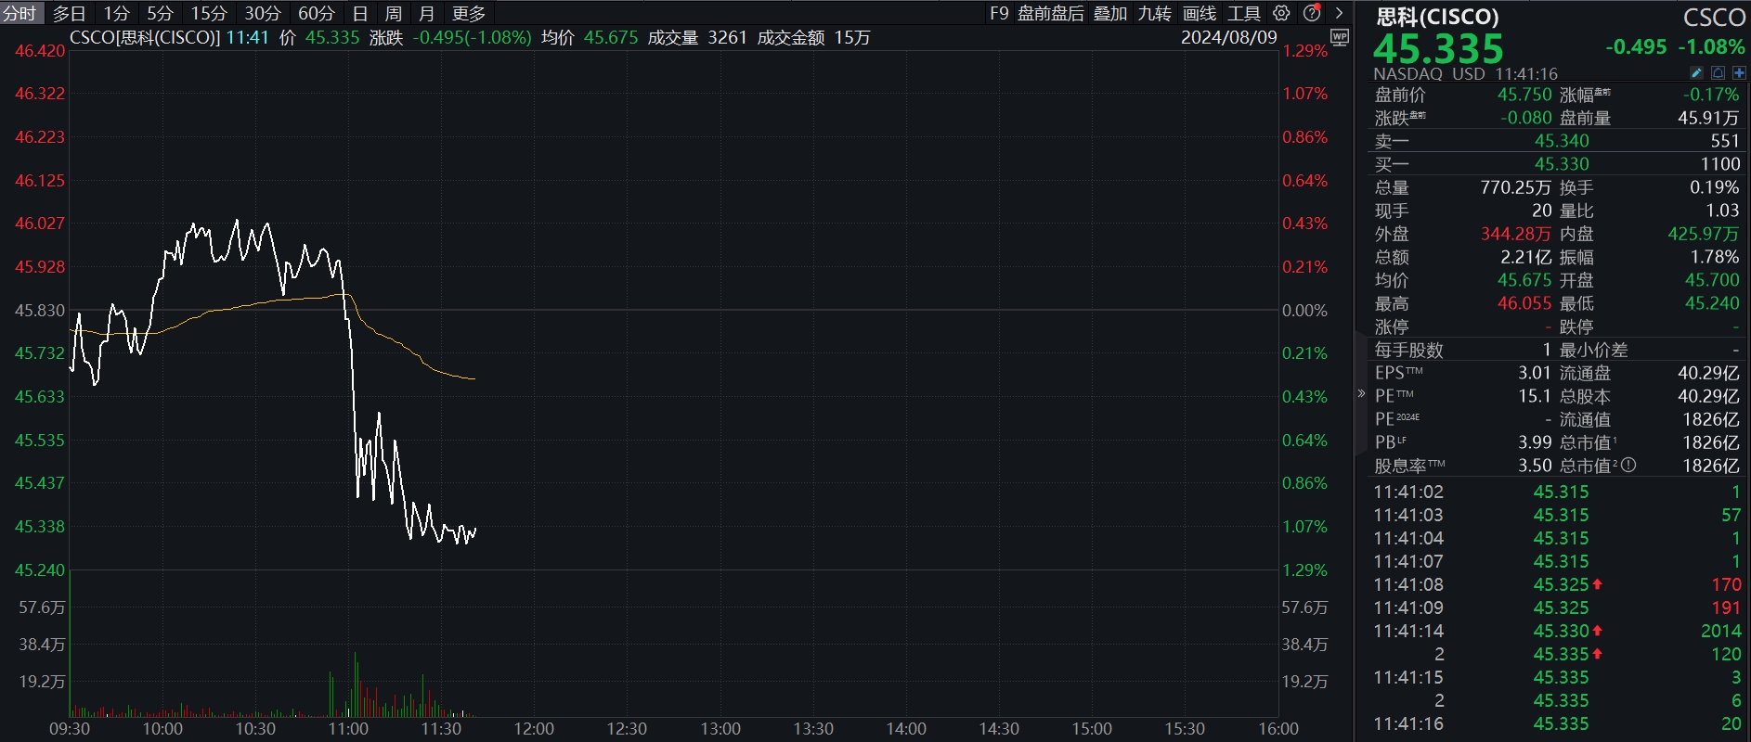Viewport: 1751px width, 742px height.
Task: Switch to 多日 multi-day tab
Action: (x=69, y=13)
